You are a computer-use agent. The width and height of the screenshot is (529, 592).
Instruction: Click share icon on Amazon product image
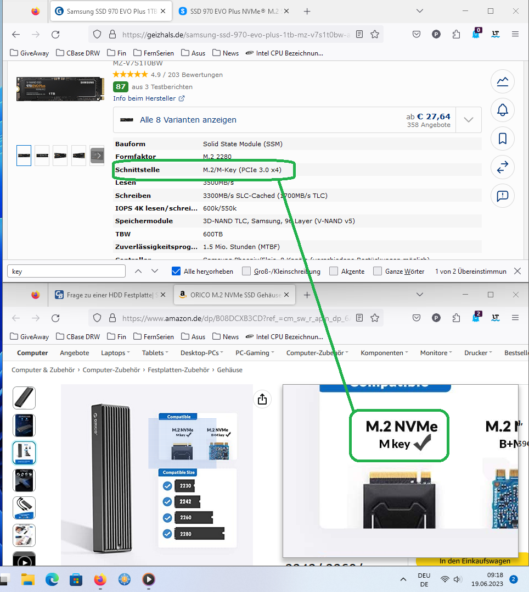click(262, 399)
